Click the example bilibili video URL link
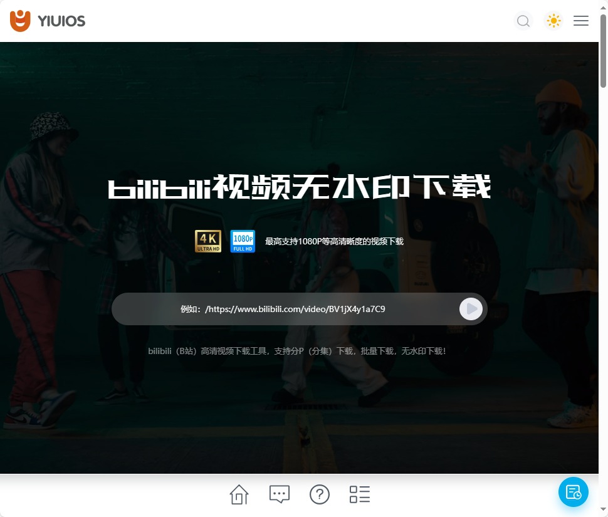The image size is (608, 517). pyautogui.click(x=295, y=309)
